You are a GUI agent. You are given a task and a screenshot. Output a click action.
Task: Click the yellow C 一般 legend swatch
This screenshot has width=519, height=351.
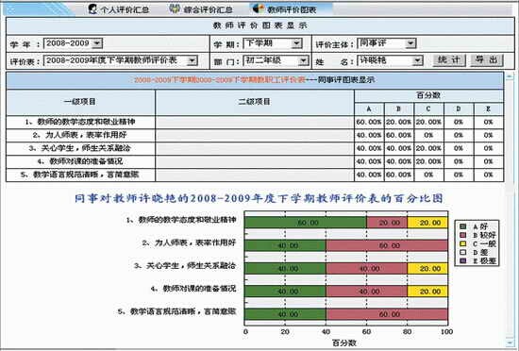point(463,243)
